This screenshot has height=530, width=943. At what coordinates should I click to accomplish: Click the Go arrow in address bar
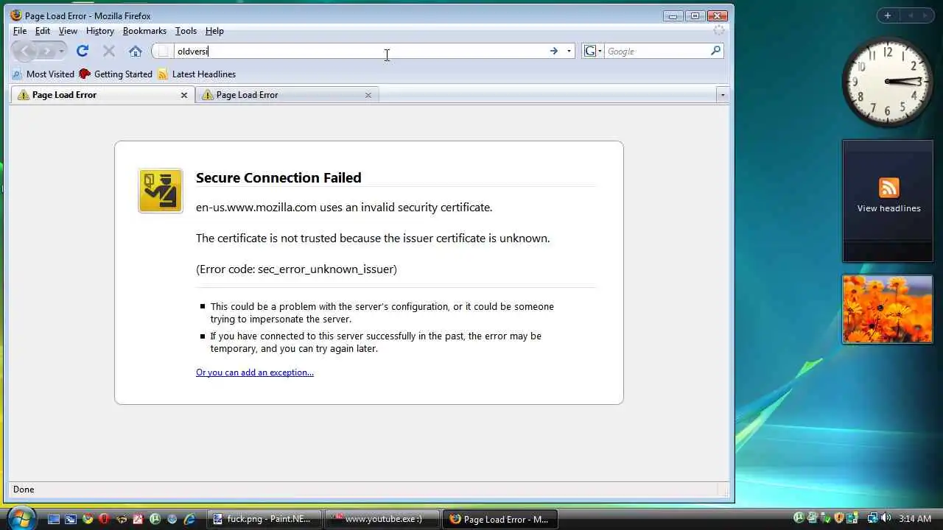(553, 51)
